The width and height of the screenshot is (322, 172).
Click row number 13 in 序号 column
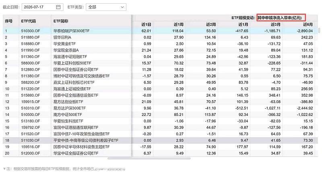tap(7, 108)
